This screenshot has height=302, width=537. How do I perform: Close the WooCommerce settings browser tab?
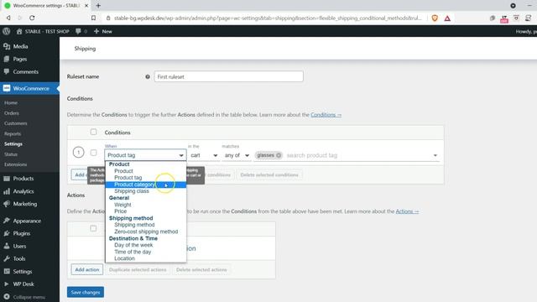click(86, 6)
